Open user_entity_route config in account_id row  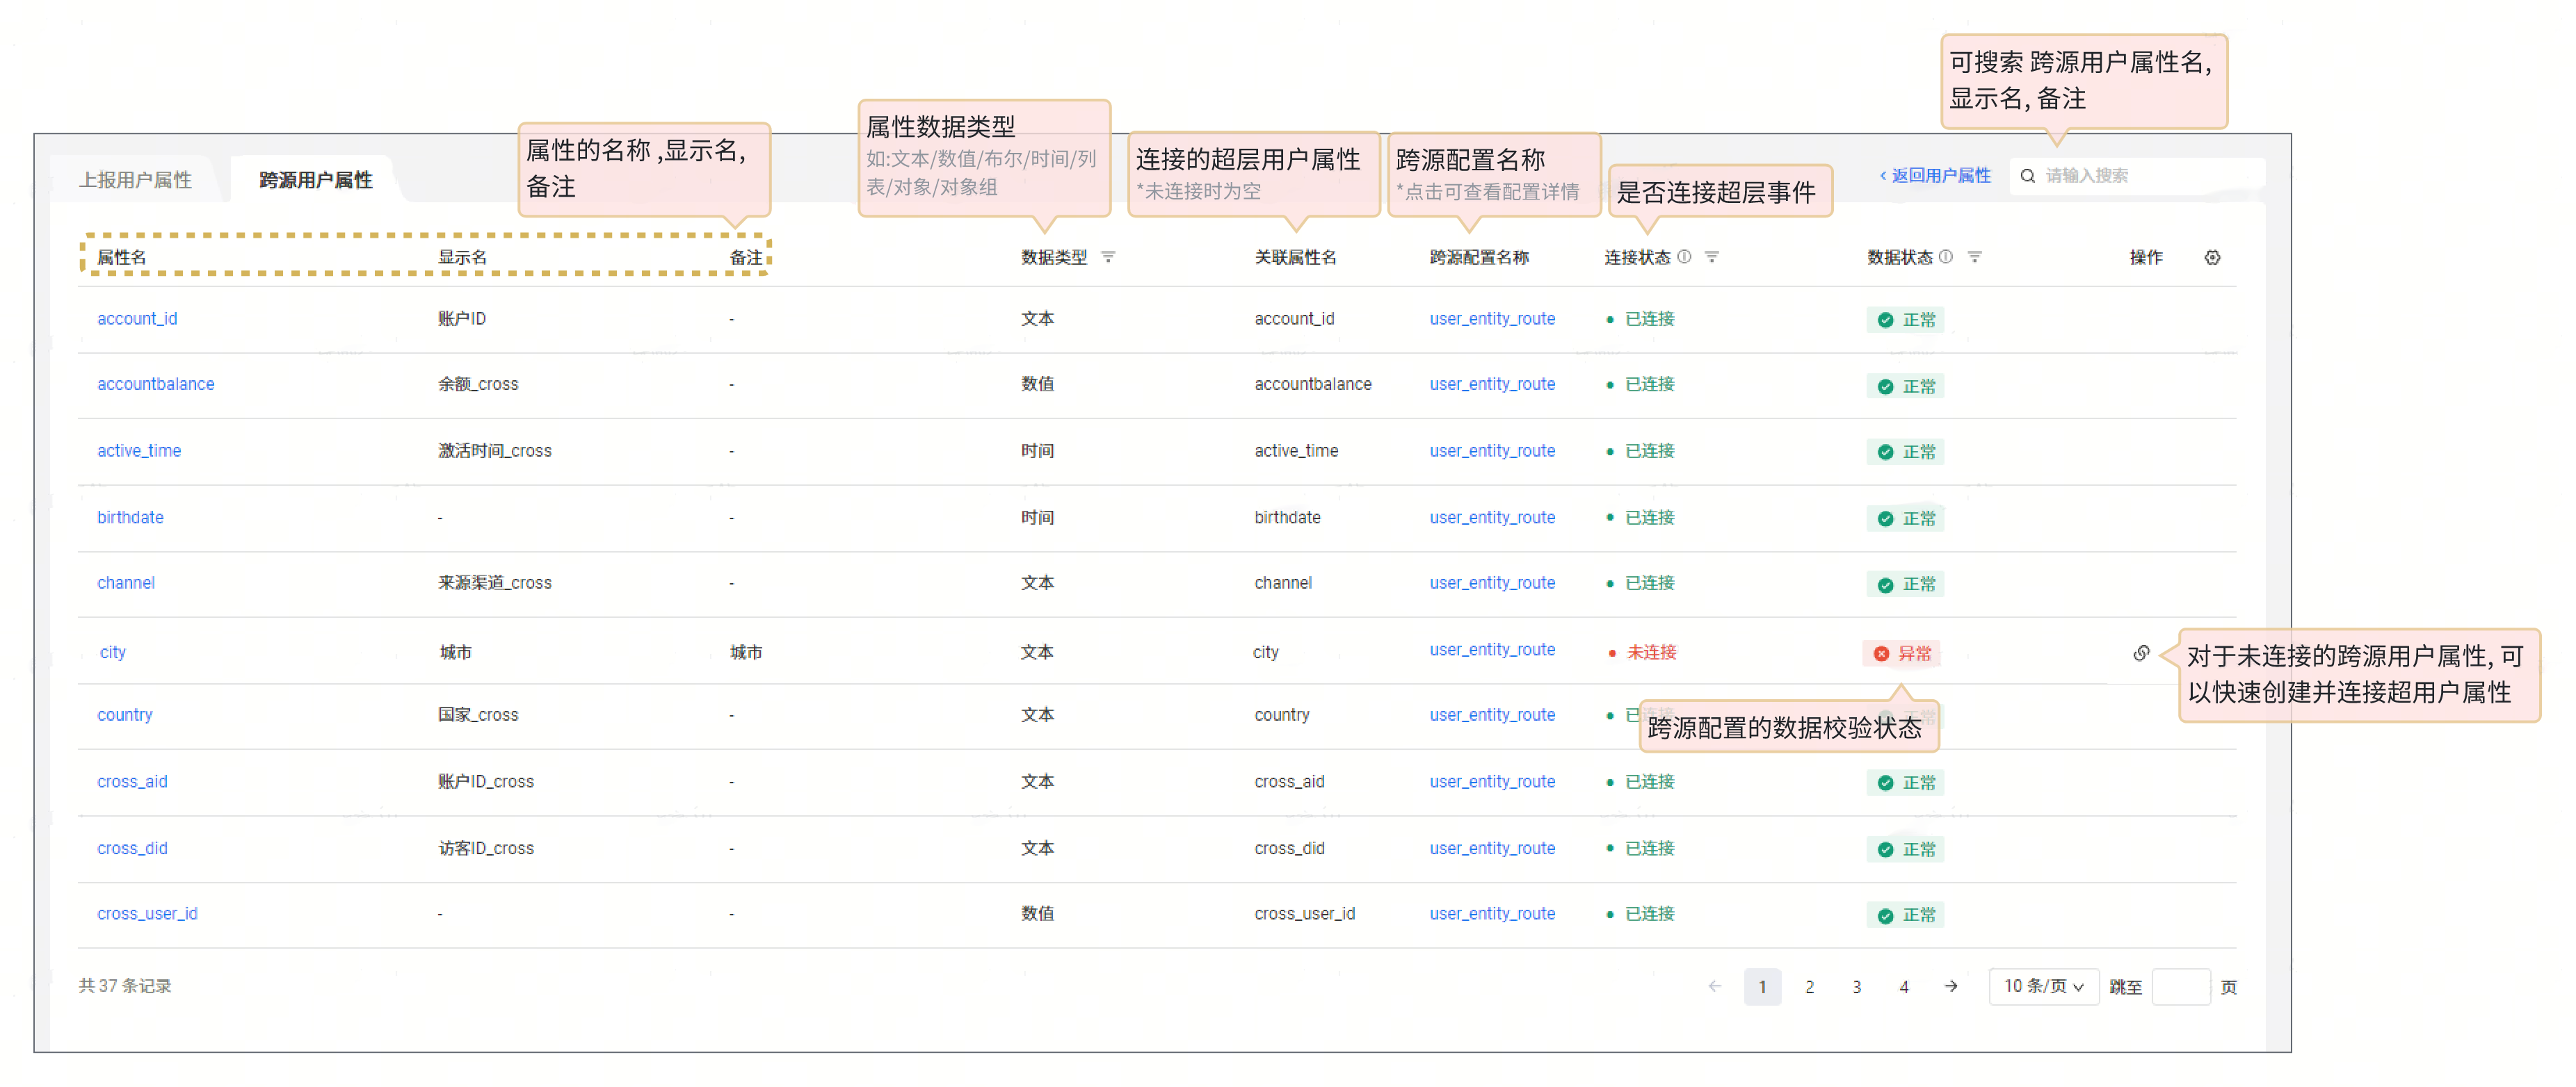[x=1492, y=319]
